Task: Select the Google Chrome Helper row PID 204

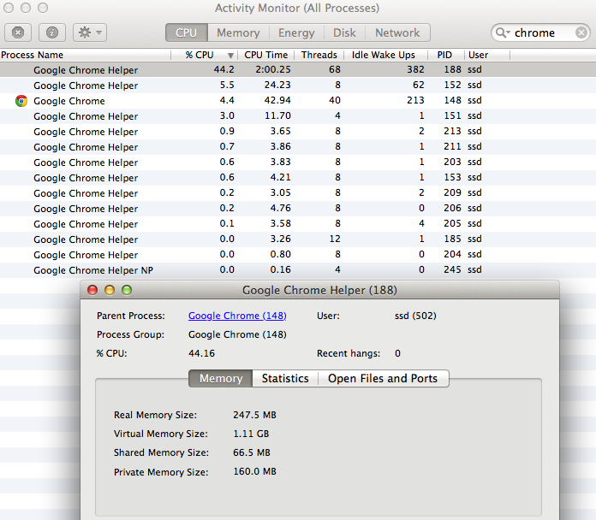Action: [298, 254]
